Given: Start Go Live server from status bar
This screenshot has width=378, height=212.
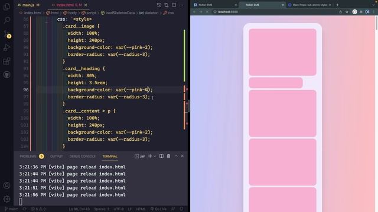Looking at the screenshot, I should tap(158, 209).
